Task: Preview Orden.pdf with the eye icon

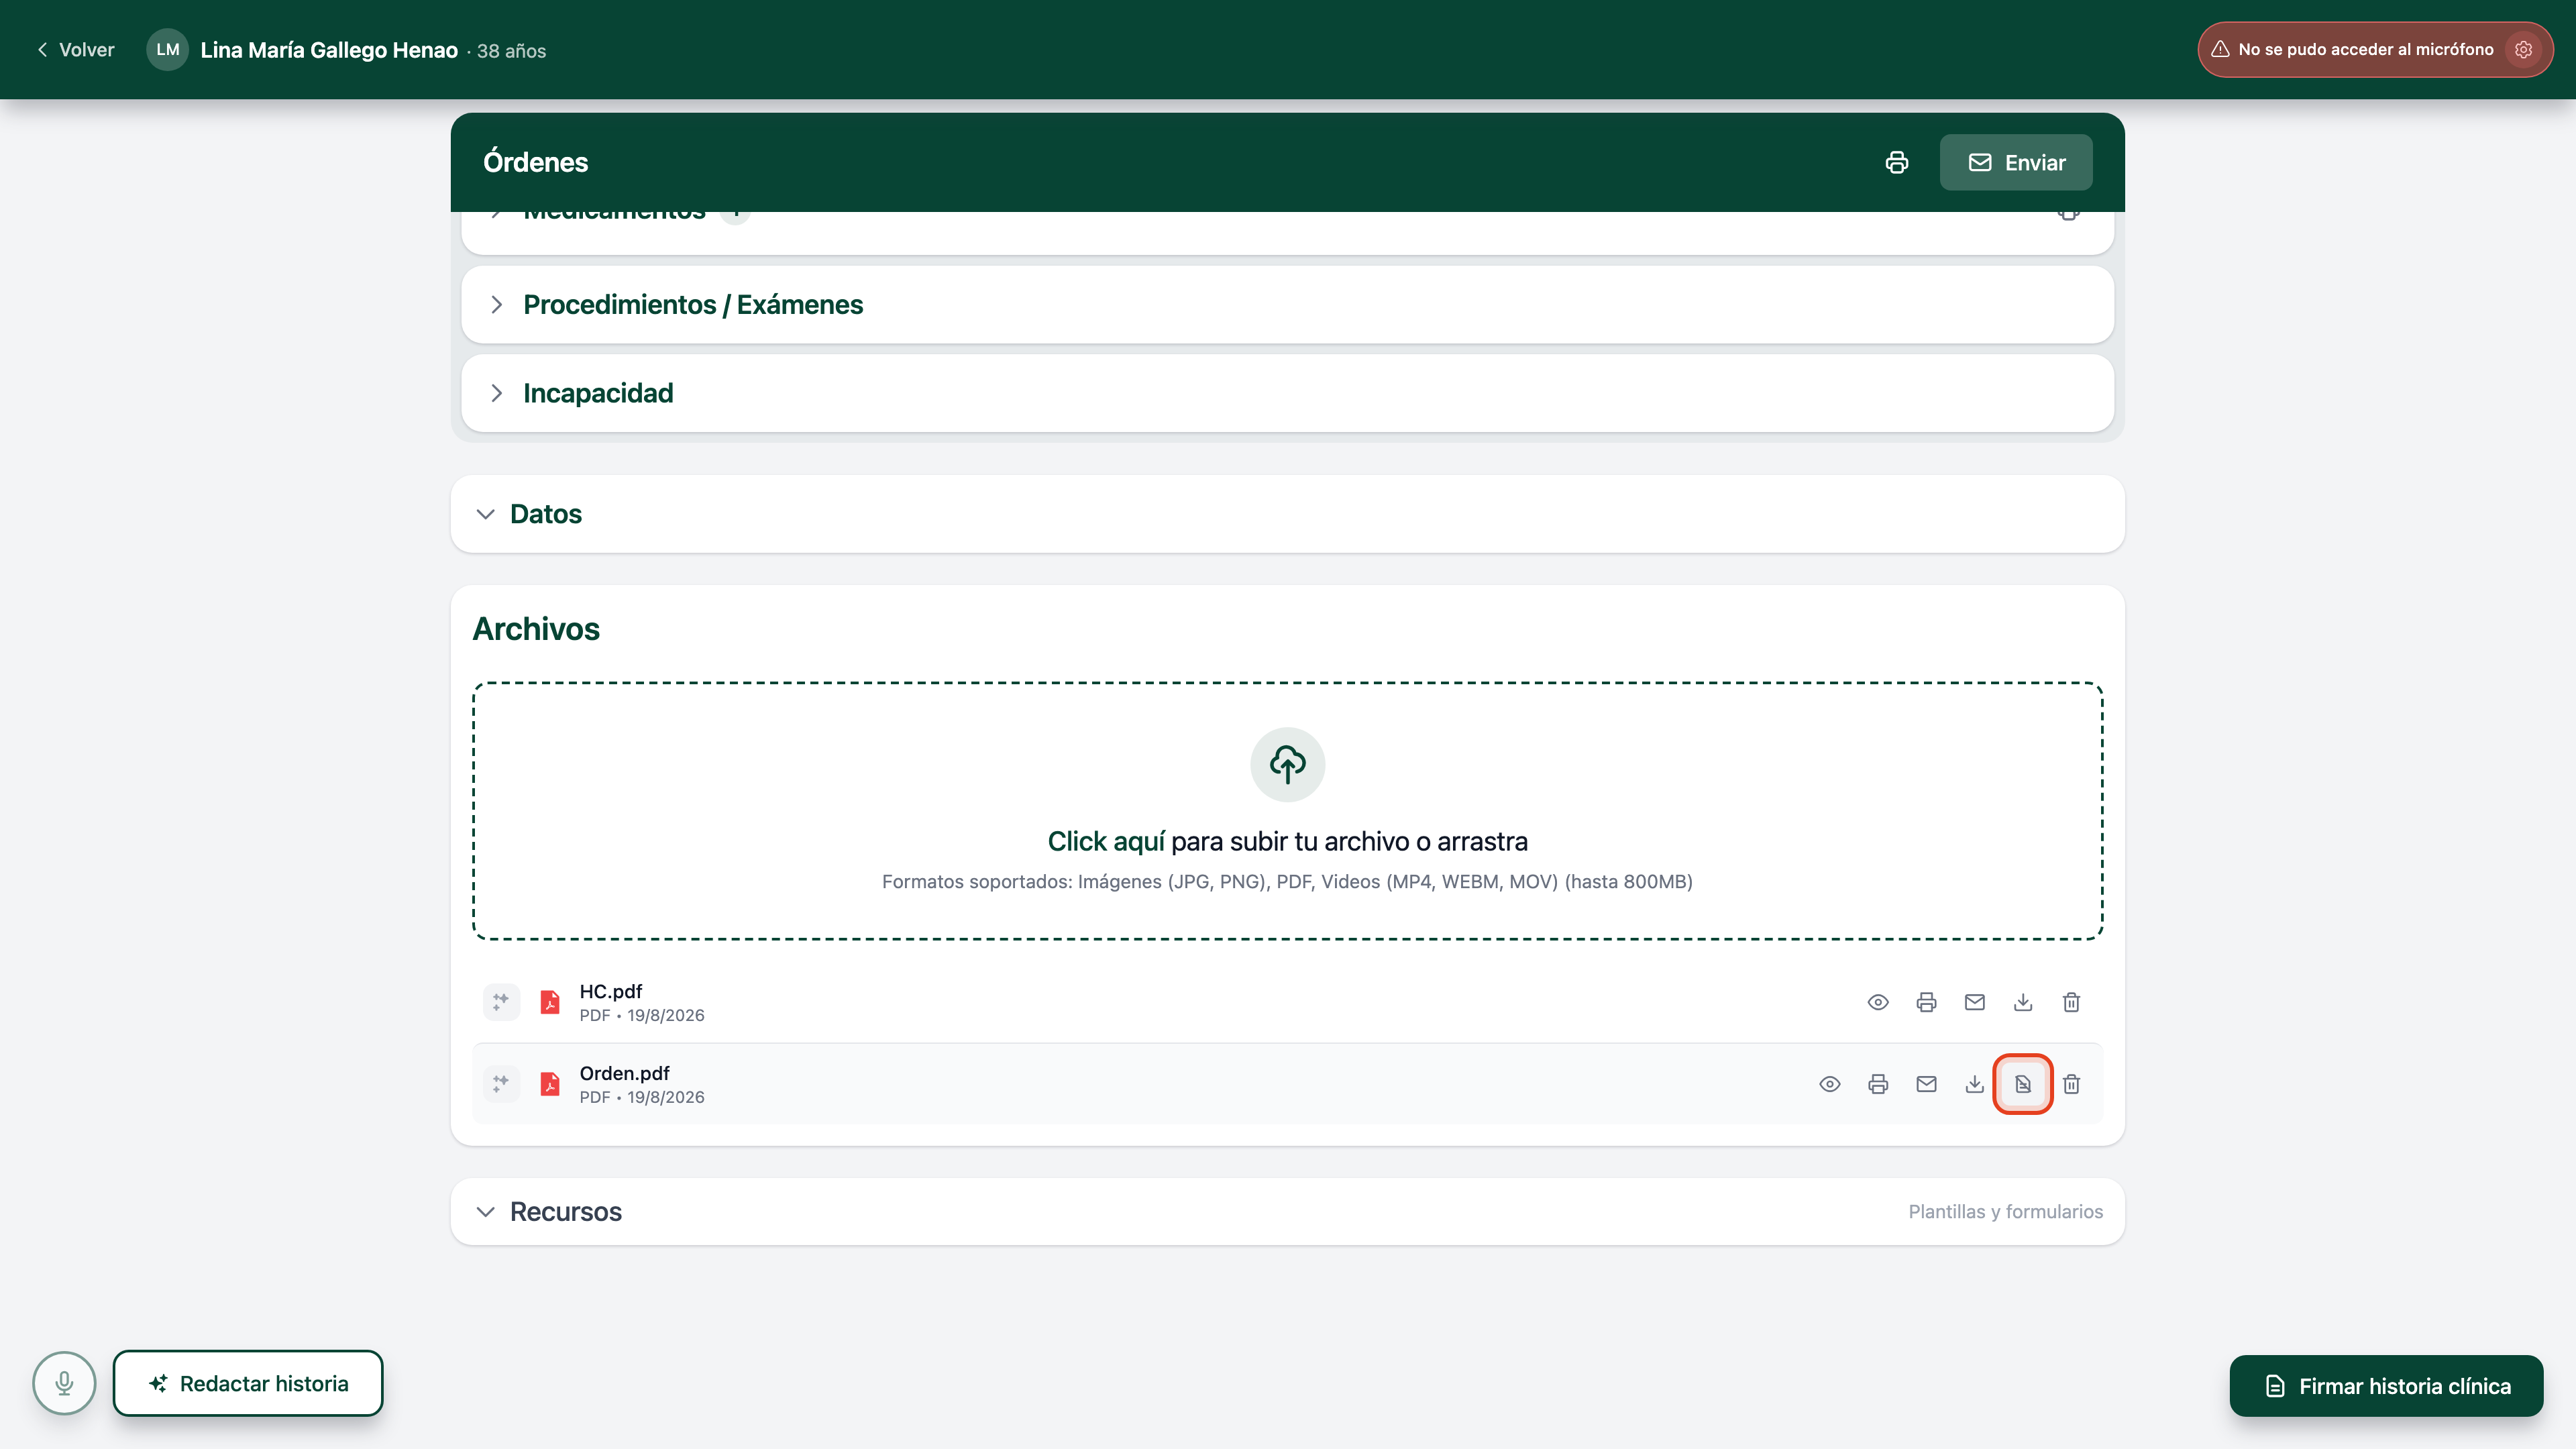Action: [x=1830, y=1084]
